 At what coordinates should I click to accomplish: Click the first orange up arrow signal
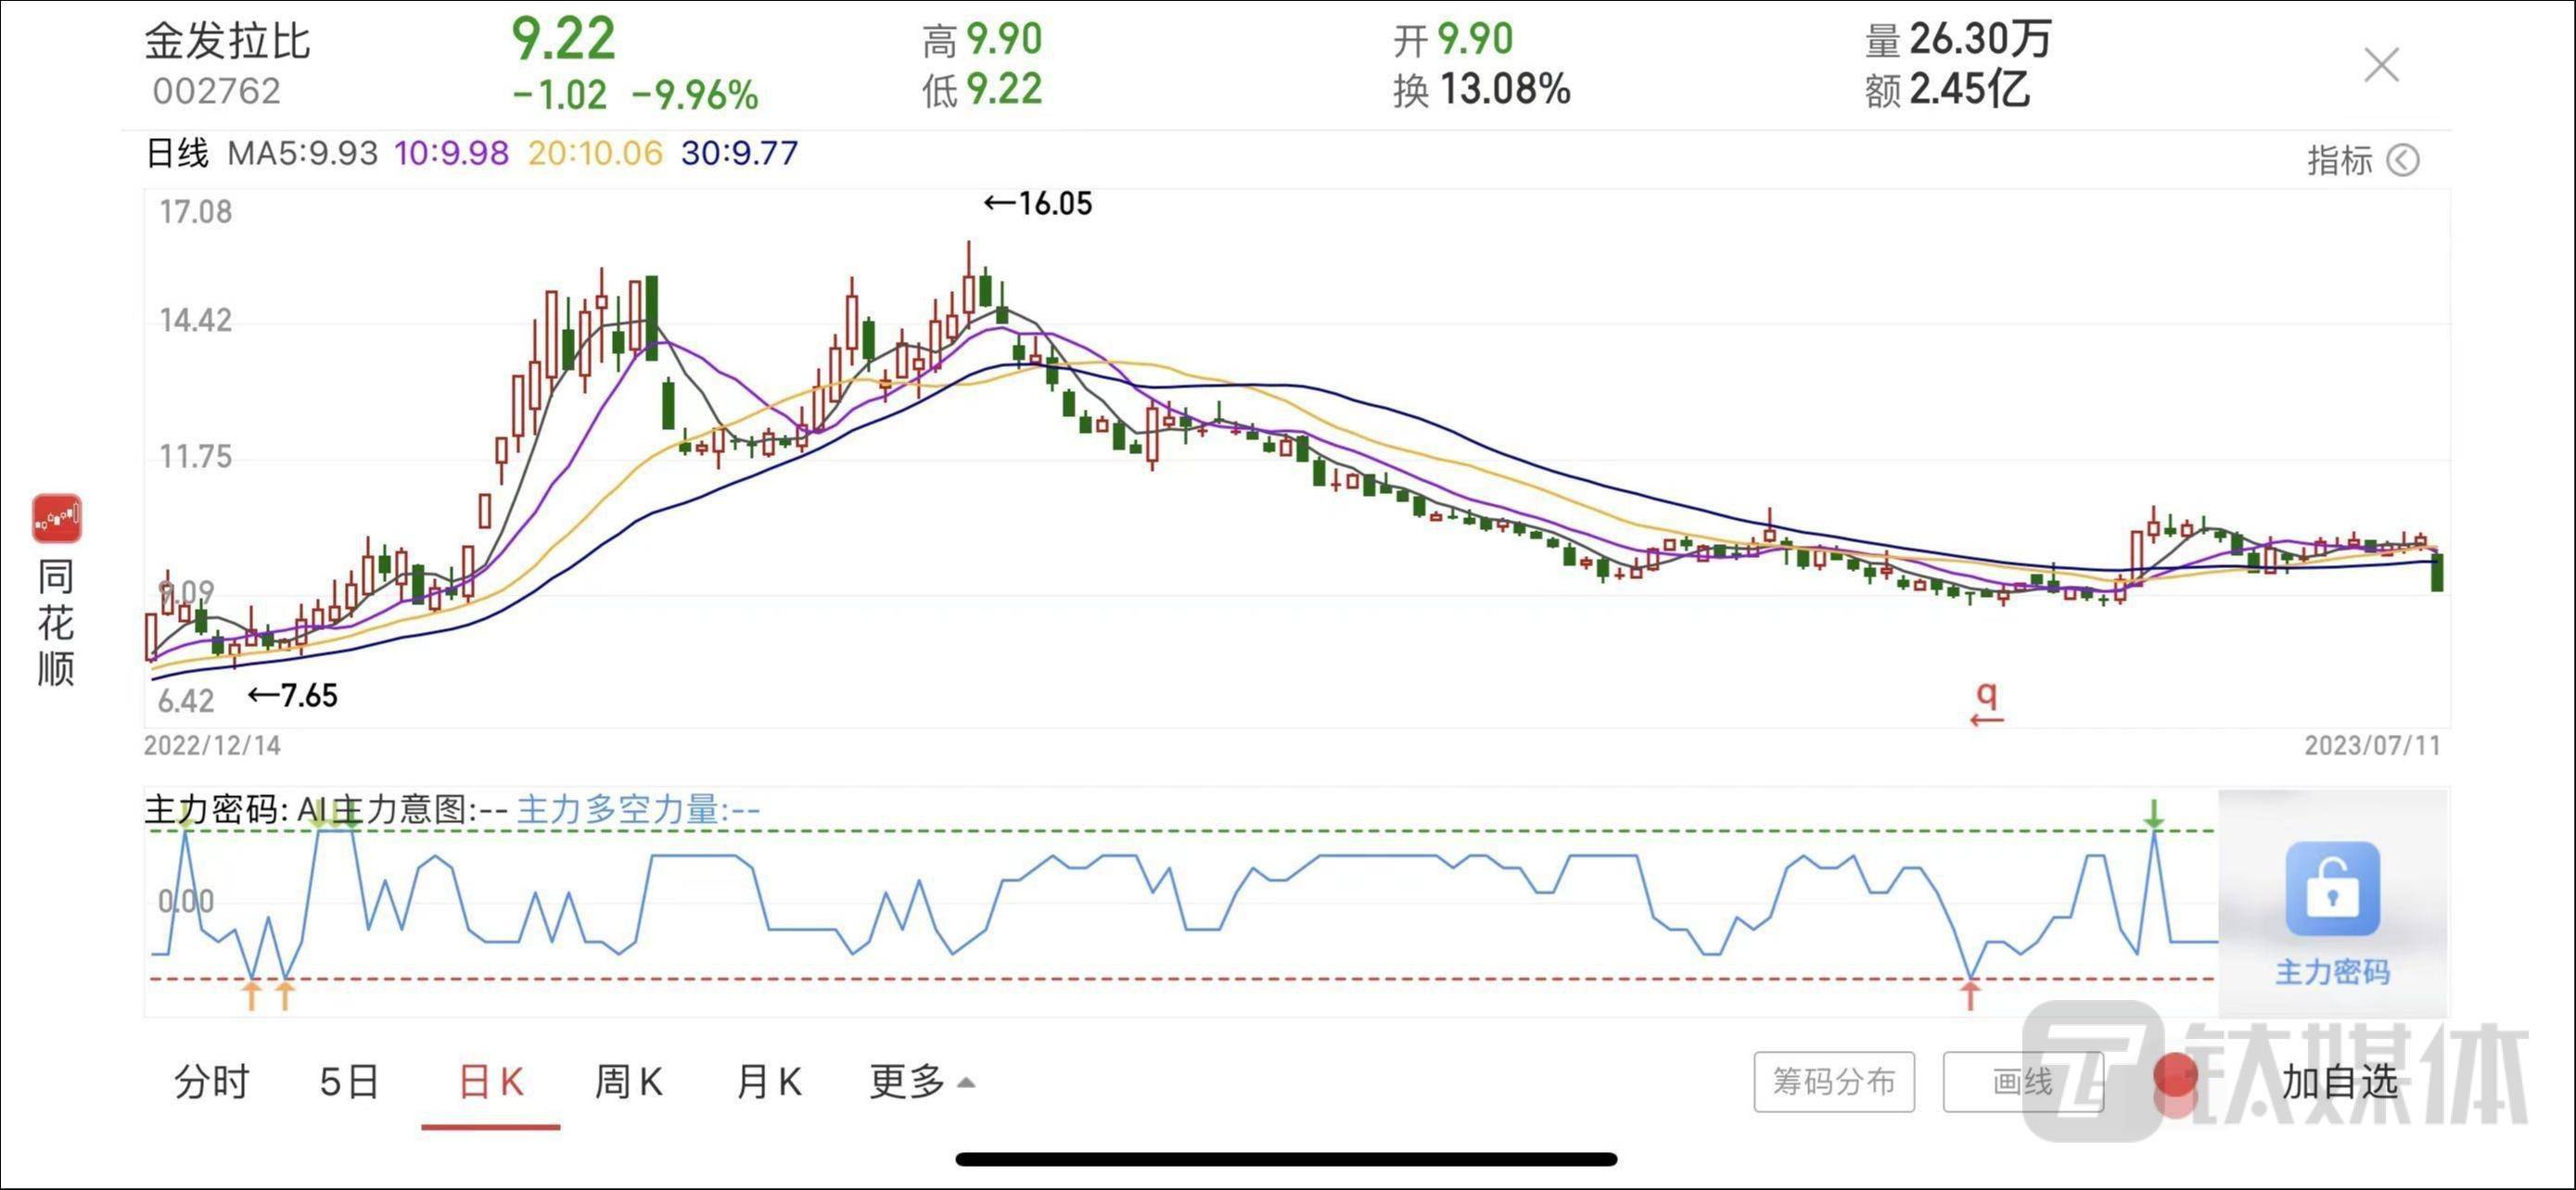tap(252, 995)
